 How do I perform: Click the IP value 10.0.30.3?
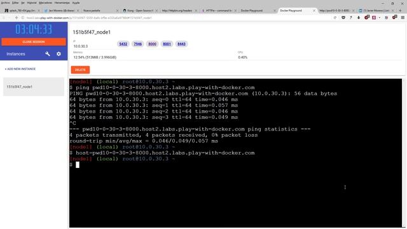pos(81,46)
